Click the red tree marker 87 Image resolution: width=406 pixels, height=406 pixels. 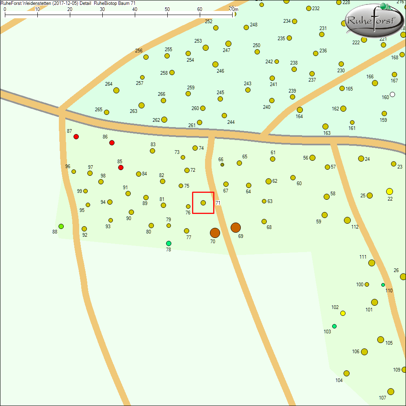[76, 137]
